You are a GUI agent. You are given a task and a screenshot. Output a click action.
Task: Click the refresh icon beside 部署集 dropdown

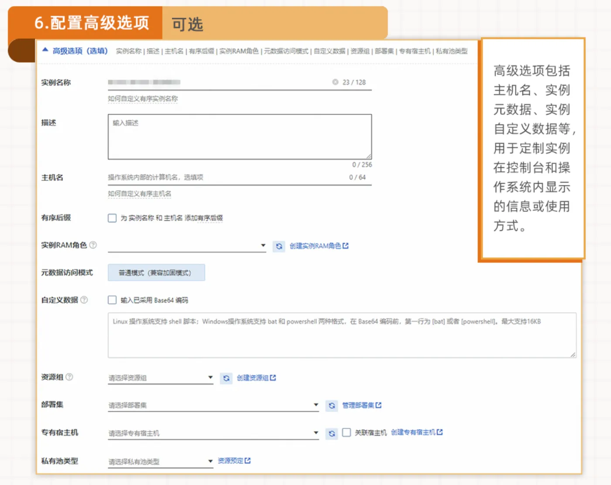pos(332,406)
